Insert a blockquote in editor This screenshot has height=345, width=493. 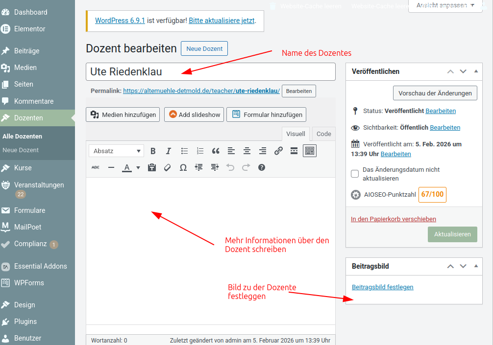pyautogui.click(x=216, y=151)
